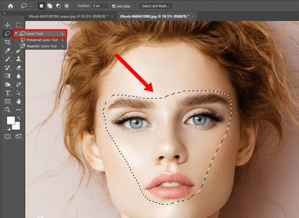
Task: Switch to iStock-656128788_super.jpg tab
Action: coord(68,16)
